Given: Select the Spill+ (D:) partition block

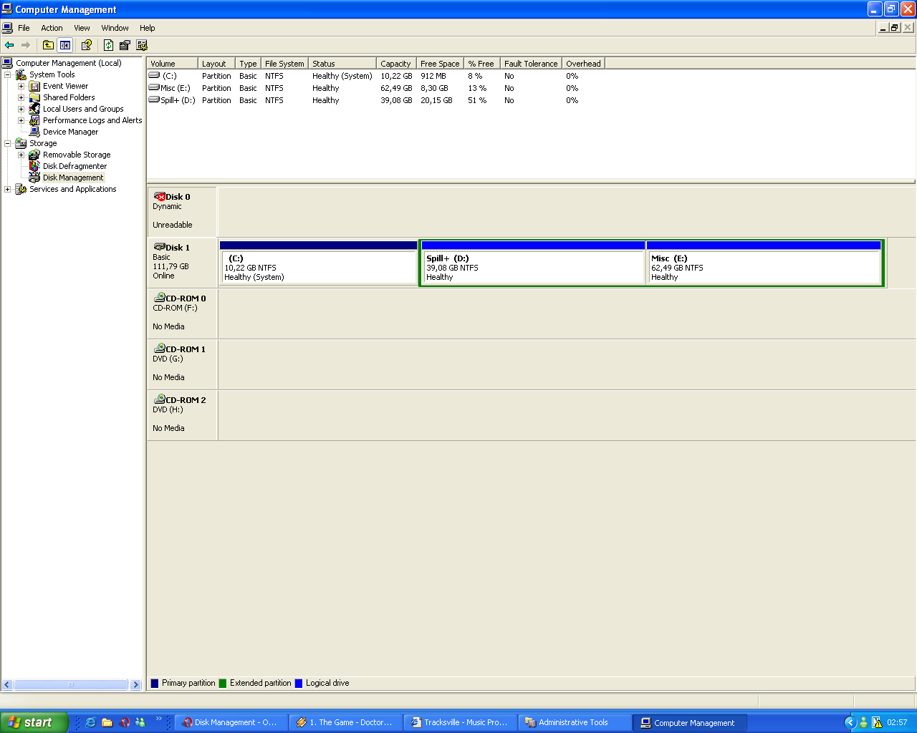Looking at the screenshot, I should (x=532, y=268).
